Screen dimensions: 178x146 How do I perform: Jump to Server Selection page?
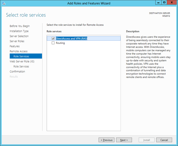click(19, 36)
